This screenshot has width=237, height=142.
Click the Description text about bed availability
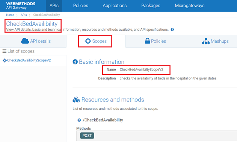168,78
